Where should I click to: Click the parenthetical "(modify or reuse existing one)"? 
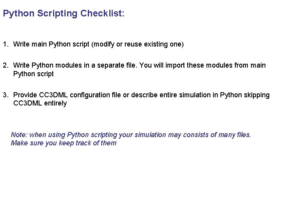[137, 44]
